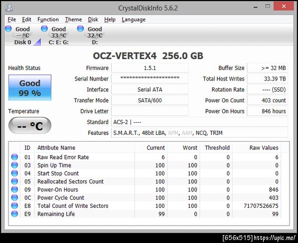
Task: Click the Power On Count value 403 count
Action: tap(267, 100)
